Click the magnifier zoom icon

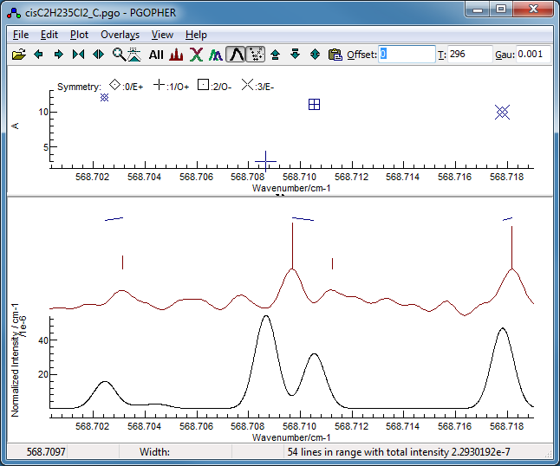click(119, 55)
